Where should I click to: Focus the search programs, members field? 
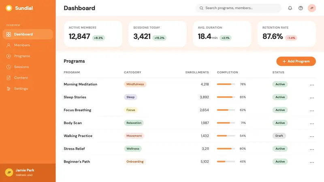(238, 8)
